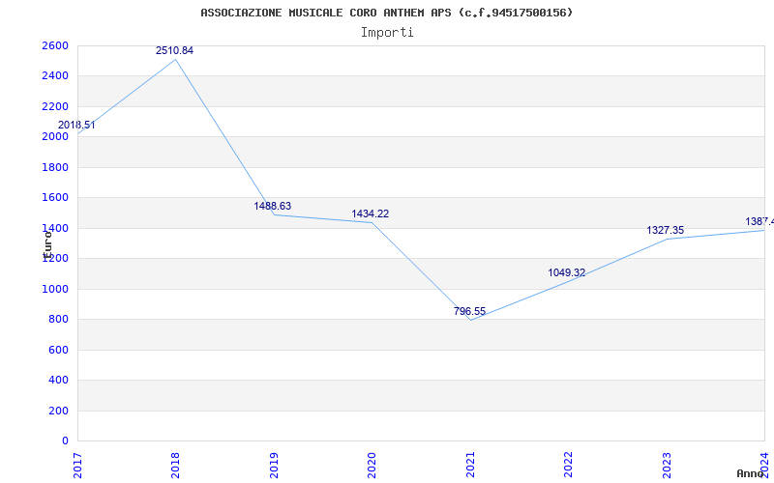Viewport: 774px width, 483px height.
Task: Click the x-axis year 2019
Action: [274, 465]
